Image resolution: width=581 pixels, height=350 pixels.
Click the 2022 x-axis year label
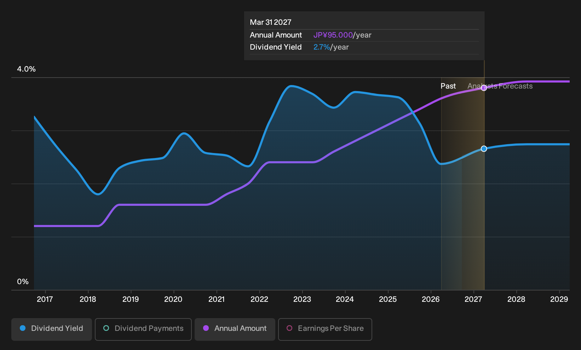[259, 299]
